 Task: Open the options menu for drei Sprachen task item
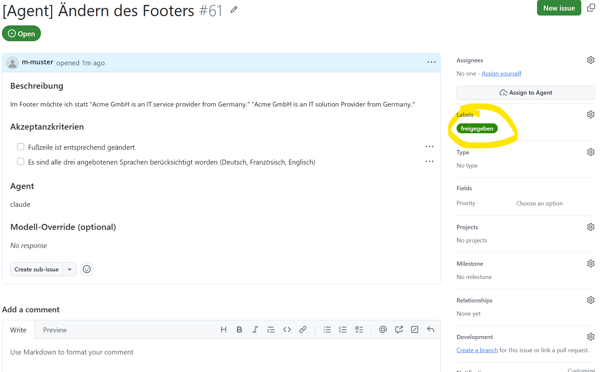point(430,161)
